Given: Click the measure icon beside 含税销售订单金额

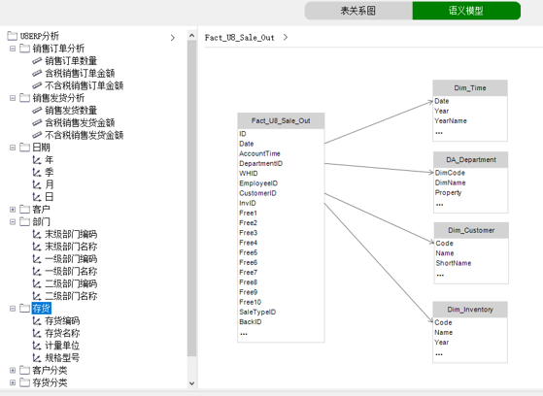Looking at the screenshot, I should 37,74.
